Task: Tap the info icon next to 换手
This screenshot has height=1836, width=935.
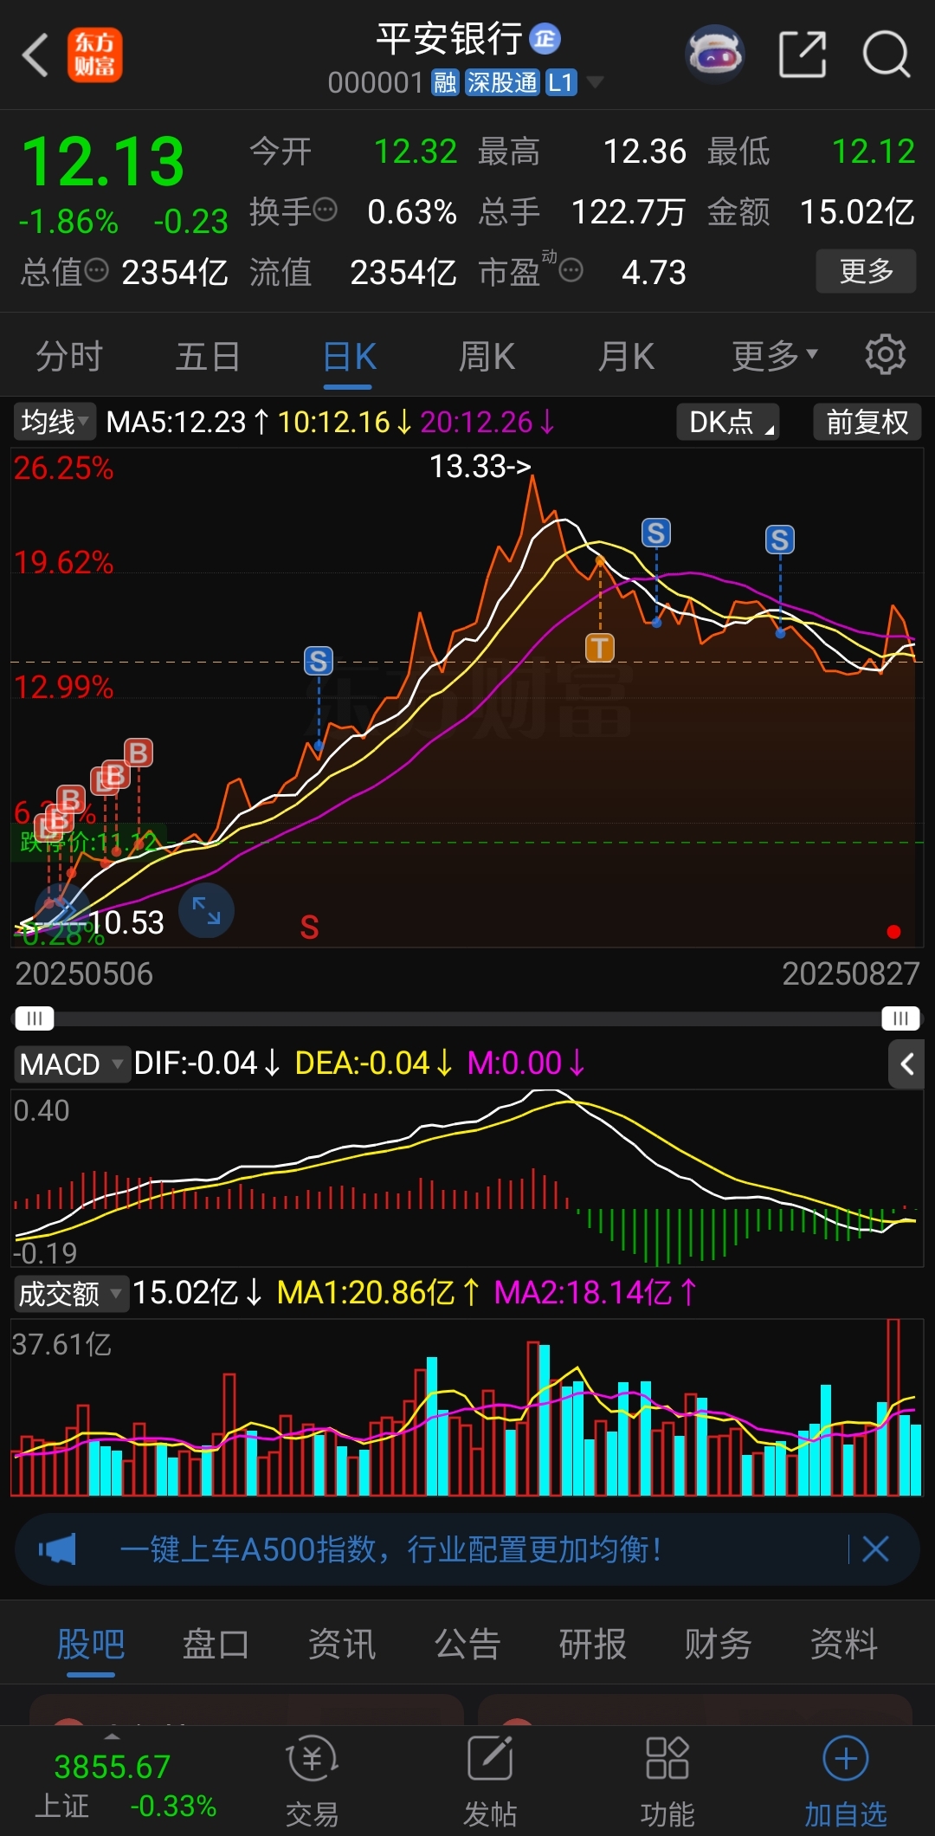Action: [x=326, y=210]
